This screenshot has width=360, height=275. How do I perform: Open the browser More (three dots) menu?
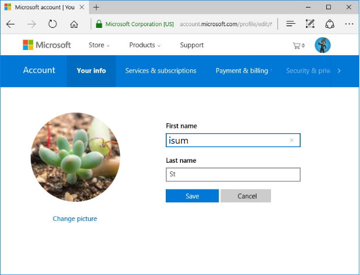coord(349,24)
